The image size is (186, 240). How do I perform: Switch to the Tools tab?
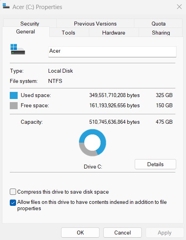point(69,33)
